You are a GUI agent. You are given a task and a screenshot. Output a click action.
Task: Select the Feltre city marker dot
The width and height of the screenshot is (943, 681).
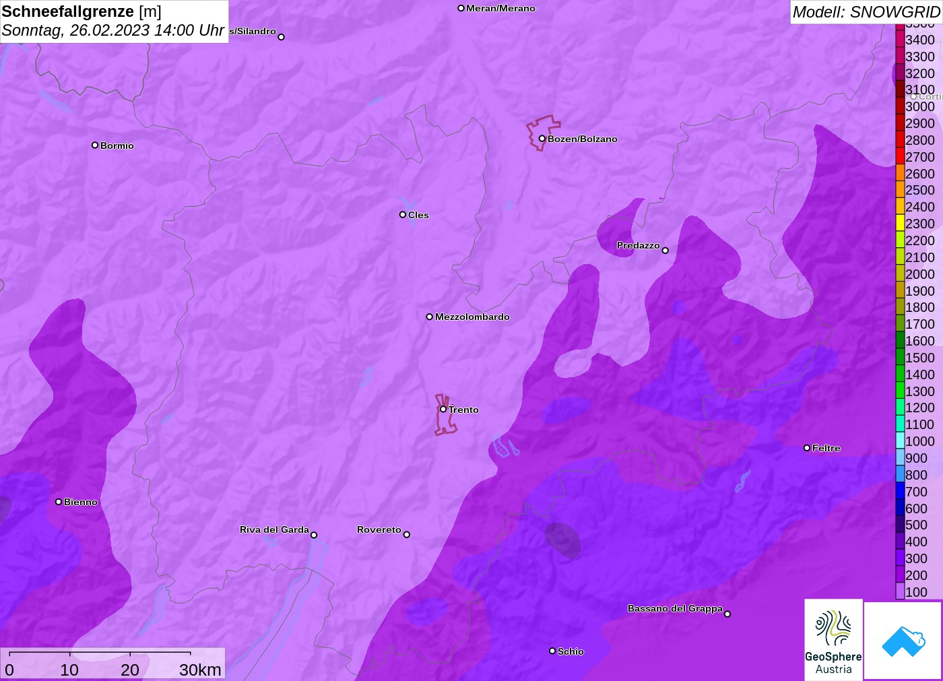click(807, 448)
